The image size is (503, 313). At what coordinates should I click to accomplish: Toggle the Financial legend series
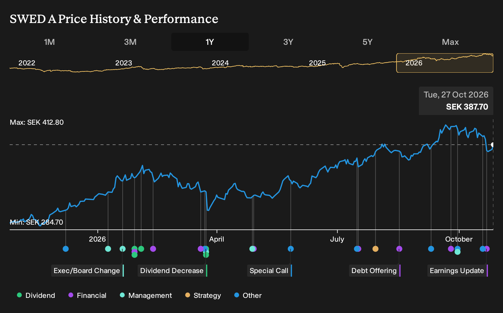pyautogui.click(x=87, y=295)
